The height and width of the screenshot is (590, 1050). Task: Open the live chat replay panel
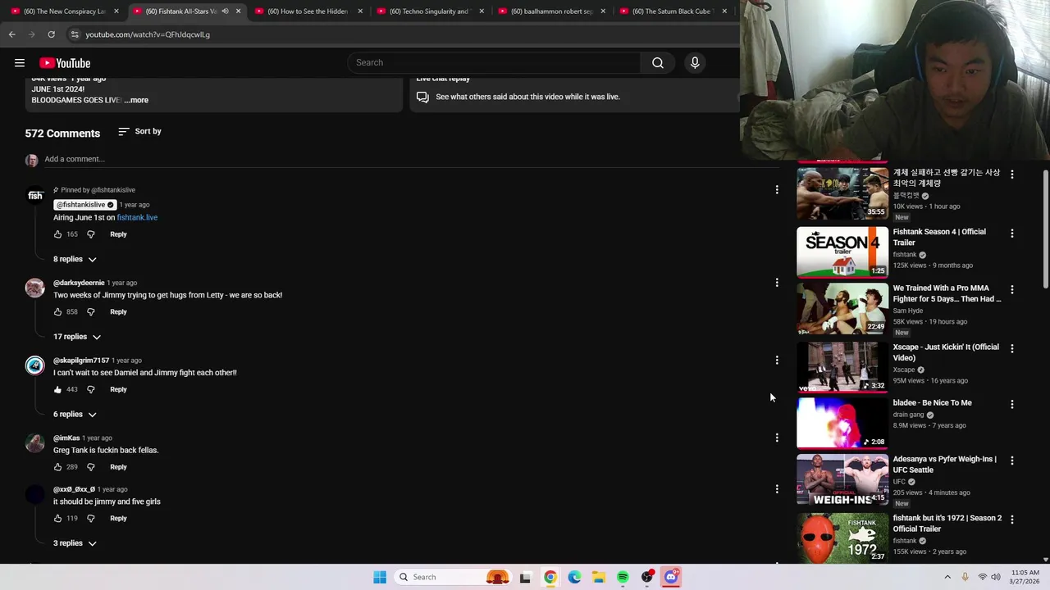point(574,97)
